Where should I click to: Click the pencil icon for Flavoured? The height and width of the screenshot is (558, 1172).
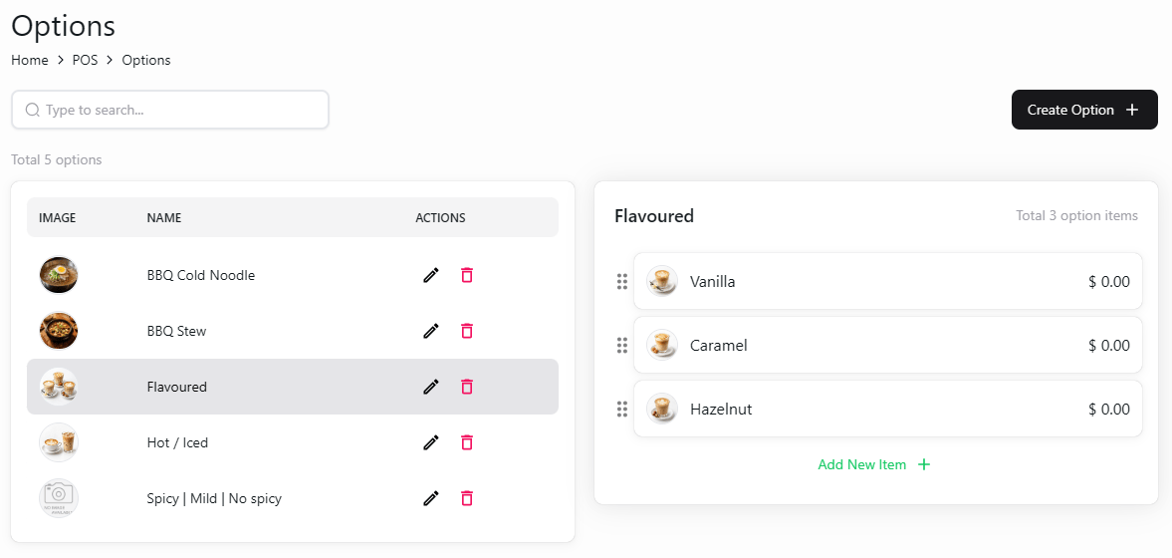point(430,387)
